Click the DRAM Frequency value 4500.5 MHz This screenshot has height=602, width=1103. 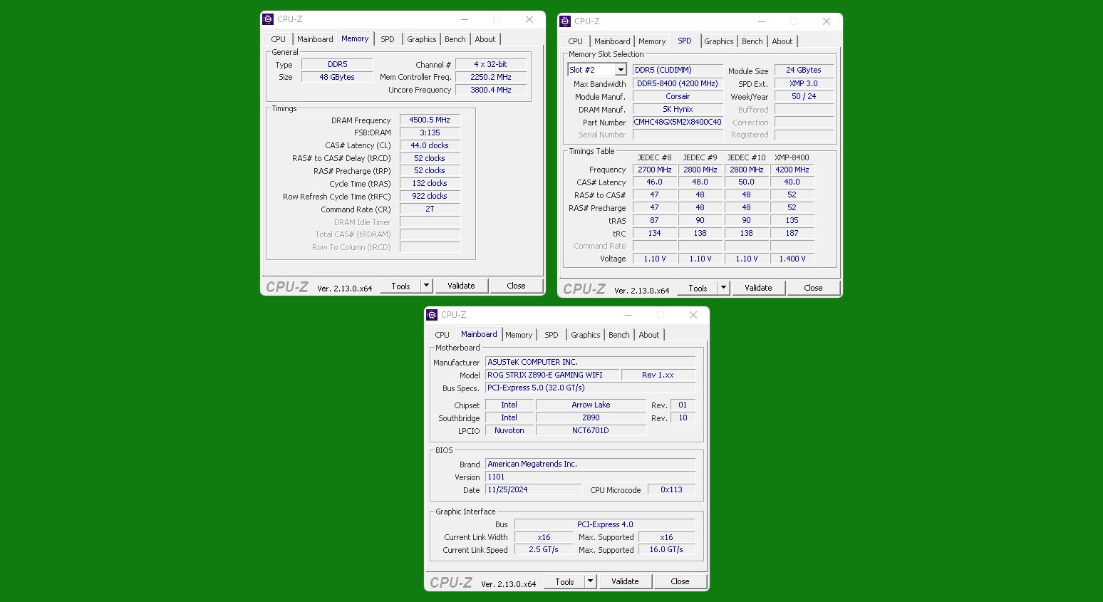(430, 120)
